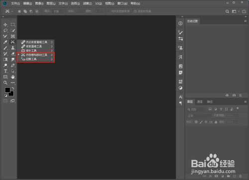
Task: Delete state using History panel trash icon
Action: pos(240,95)
